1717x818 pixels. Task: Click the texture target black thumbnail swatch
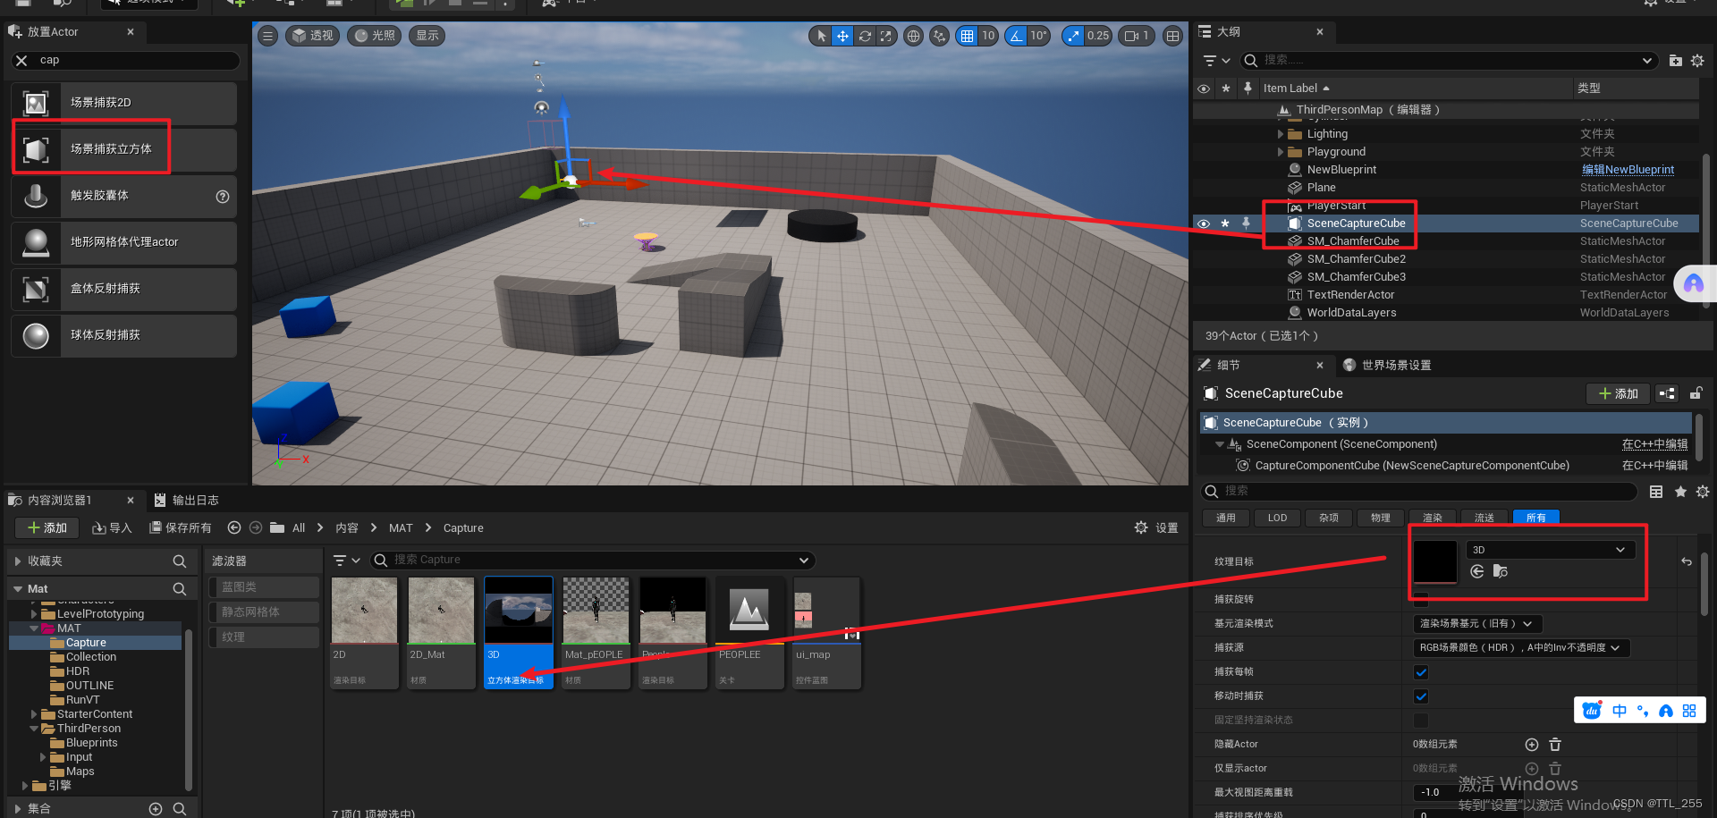click(x=1435, y=562)
